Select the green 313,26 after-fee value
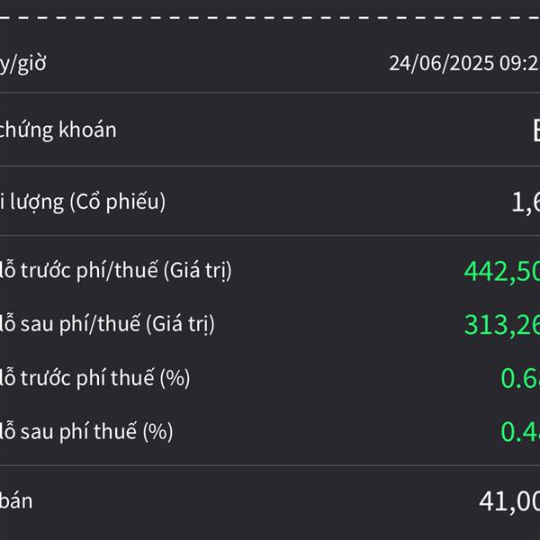The image size is (540, 540). pyautogui.click(x=502, y=326)
